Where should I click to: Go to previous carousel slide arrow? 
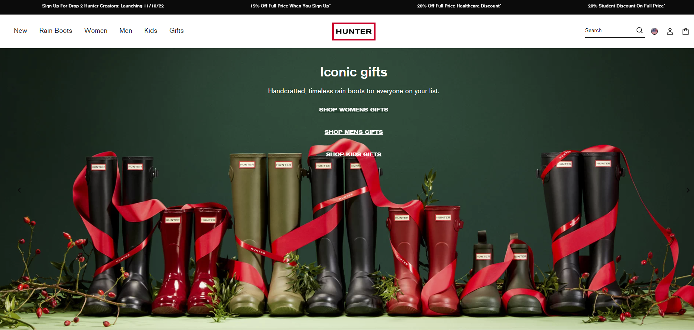tap(19, 190)
